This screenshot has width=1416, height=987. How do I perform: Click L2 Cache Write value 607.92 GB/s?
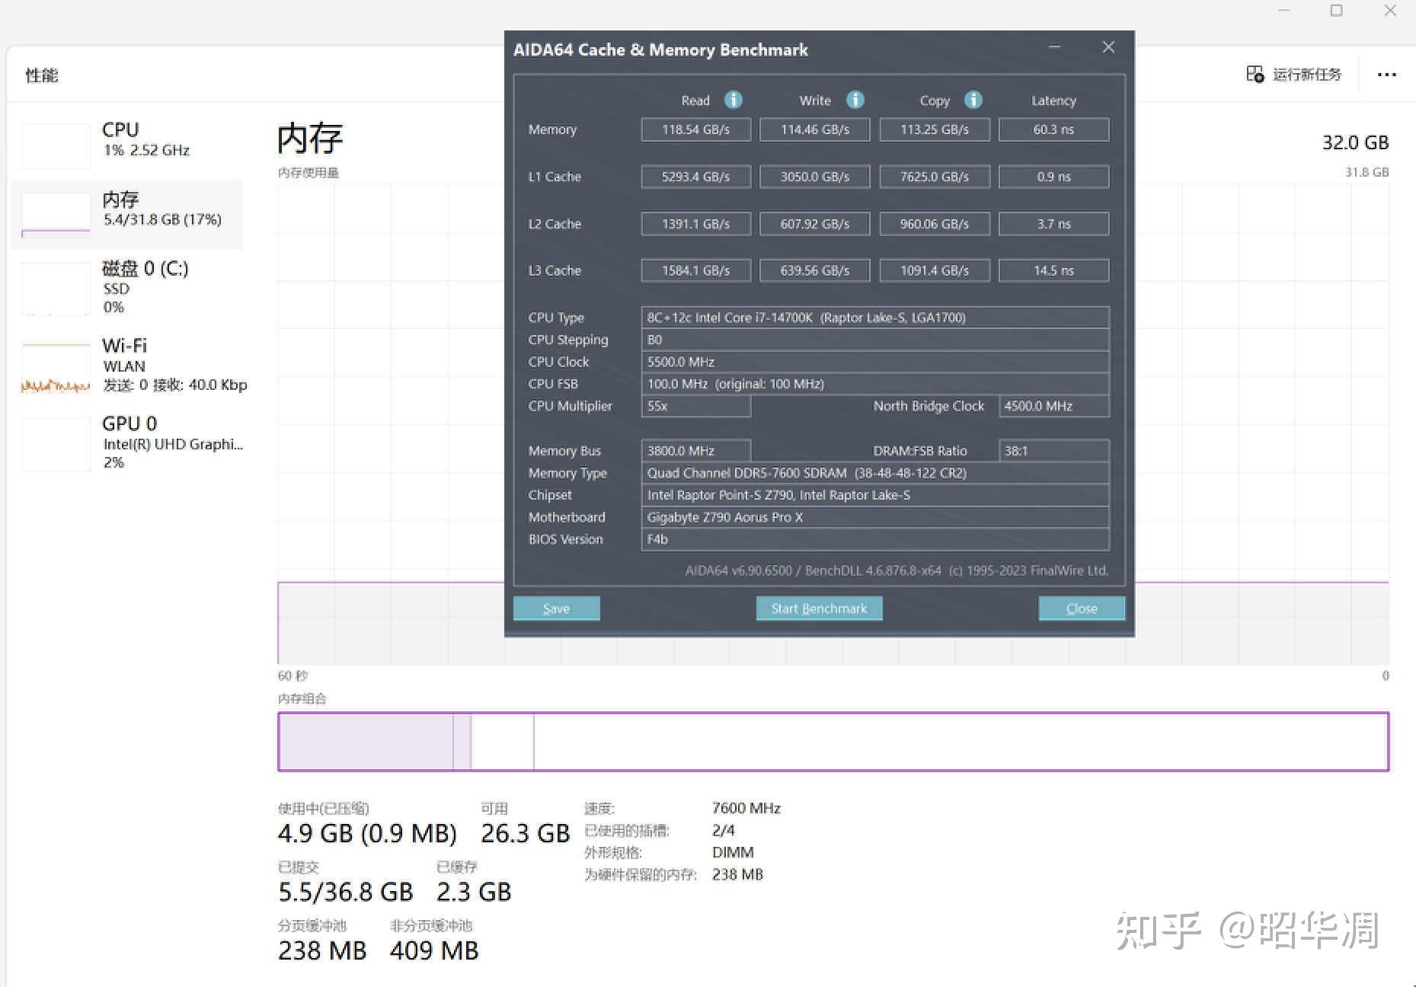(x=814, y=224)
